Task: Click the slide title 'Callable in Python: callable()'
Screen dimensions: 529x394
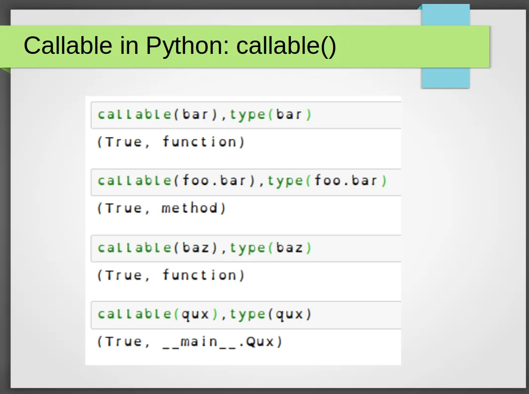Action: (180, 46)
